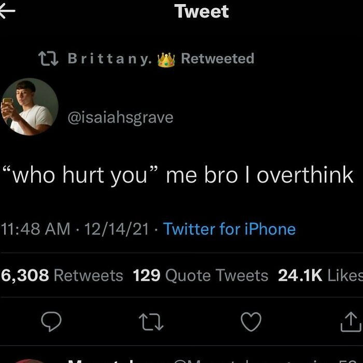The width and height of the screenshot is (363, 363).
Task: Tap the reply speech bubble icon
Action: tap(51, 322)
